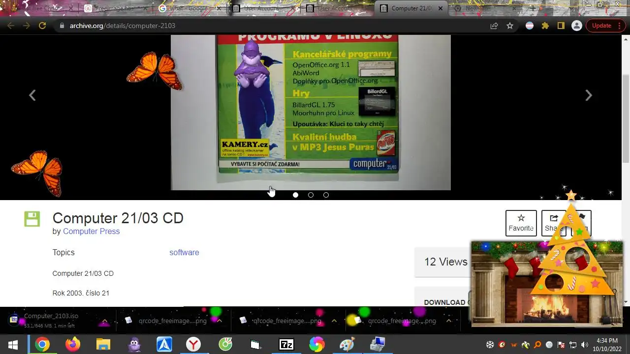Open the Paint palette taskbar icon
The image size is (630, 354).
(347, 345)
